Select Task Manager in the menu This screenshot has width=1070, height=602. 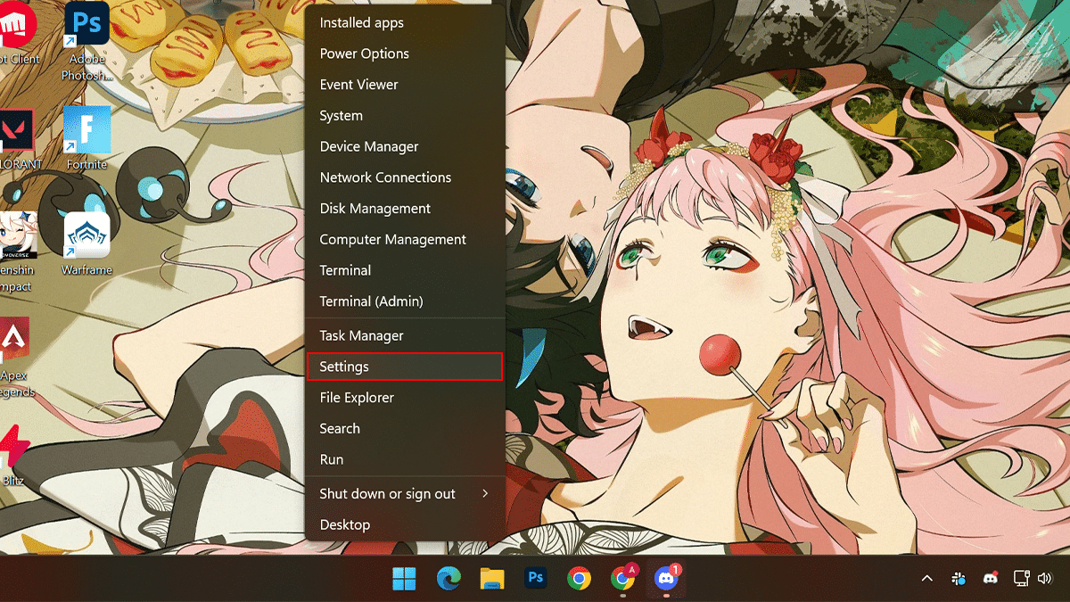click(x=361, y=335)
